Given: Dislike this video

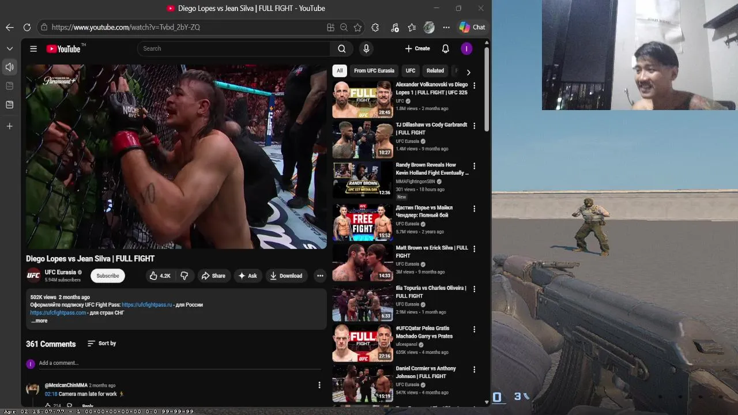Looking at the screenshot, I should [x=184, y=276].
